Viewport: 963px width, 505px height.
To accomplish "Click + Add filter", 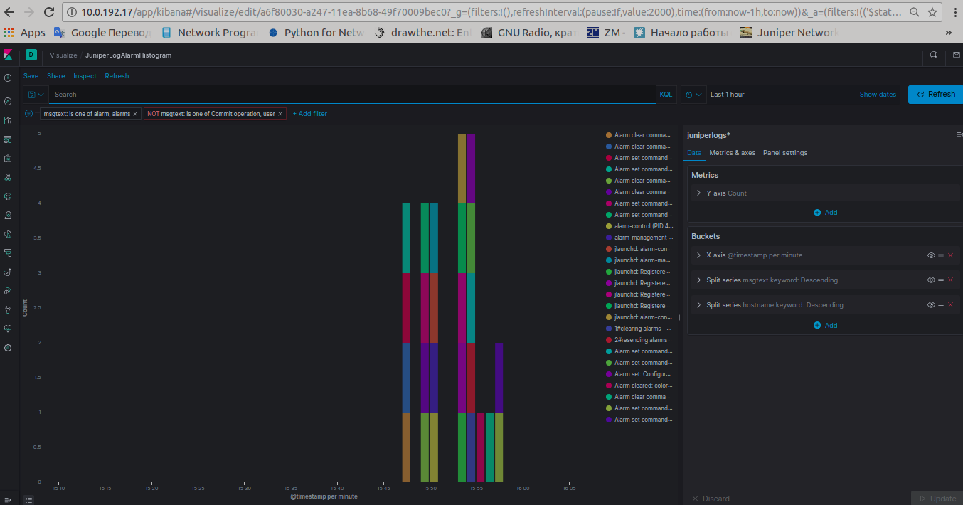I will tap(310, 114).
